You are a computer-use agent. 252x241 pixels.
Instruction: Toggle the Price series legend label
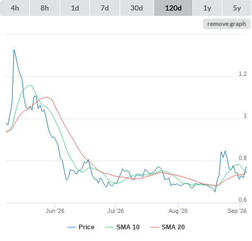pyautogui.click(x=87, y=227)
